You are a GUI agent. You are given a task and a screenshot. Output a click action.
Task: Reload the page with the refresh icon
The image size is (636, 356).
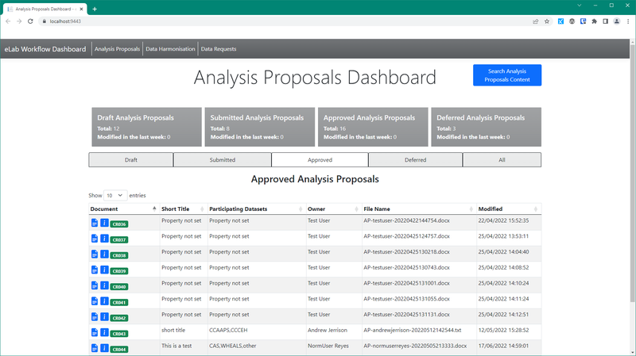click(30, 21)
